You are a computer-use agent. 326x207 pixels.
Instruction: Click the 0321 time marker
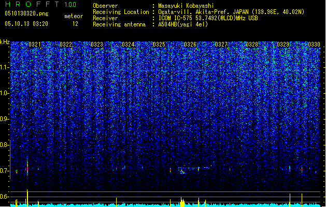35,45
